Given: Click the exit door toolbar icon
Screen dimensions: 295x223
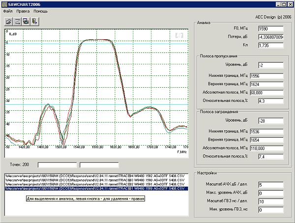Looking at the screenshot, I should pos(34,21).
